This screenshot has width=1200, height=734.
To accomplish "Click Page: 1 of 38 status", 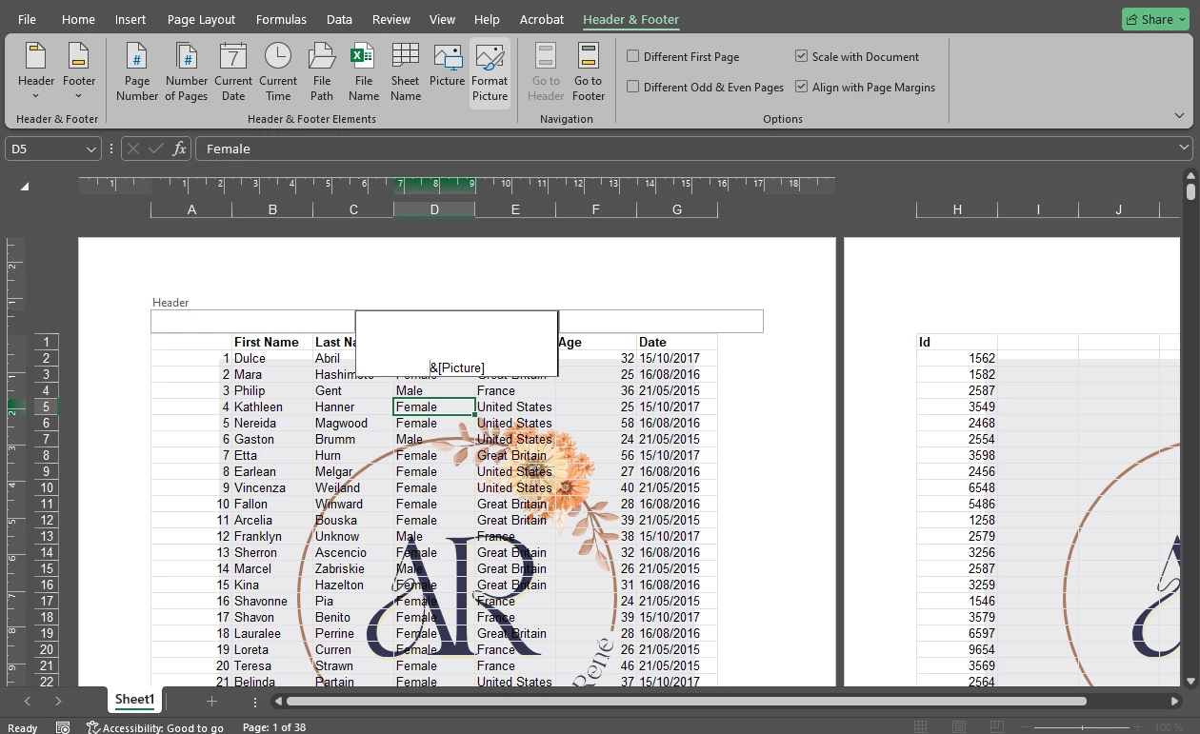I will (x=274, y=727).
